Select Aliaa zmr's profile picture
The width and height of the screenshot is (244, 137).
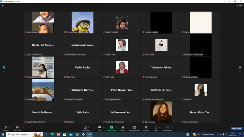pos(201,90)
